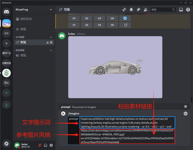Click the U4 upscale button
The width and height of the screenshot is (193, 150).
coord(112,18)
